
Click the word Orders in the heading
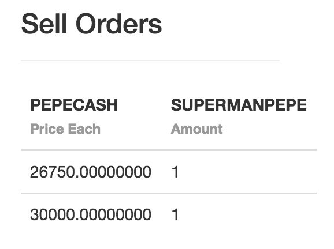click(x=119, y=24)
